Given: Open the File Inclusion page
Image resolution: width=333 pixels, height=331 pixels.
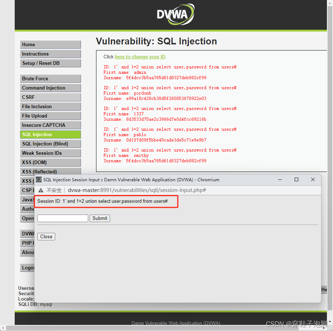Looking at the screenshot, I should click(51, 106).
